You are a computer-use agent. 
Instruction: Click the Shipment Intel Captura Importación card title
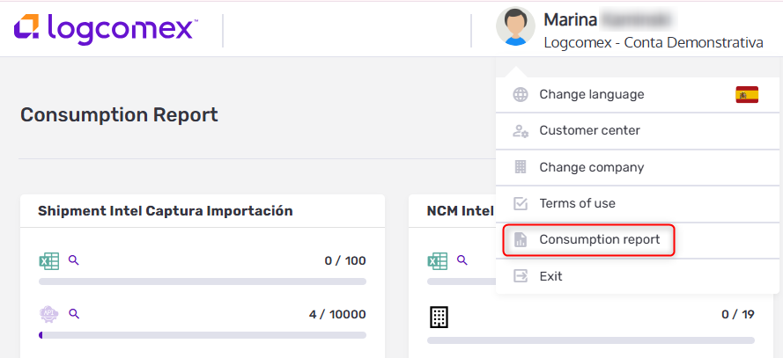pyautogui.click(x=166, y=211)
